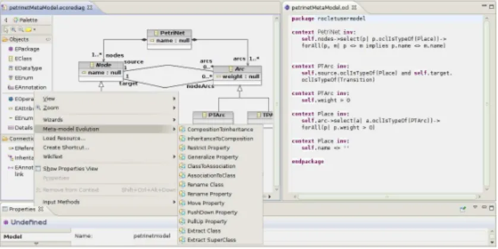The height and width of the screenshot is (249, 498).
Task: Select the EOperation palette tool
Action: click(x=21, y=99)
